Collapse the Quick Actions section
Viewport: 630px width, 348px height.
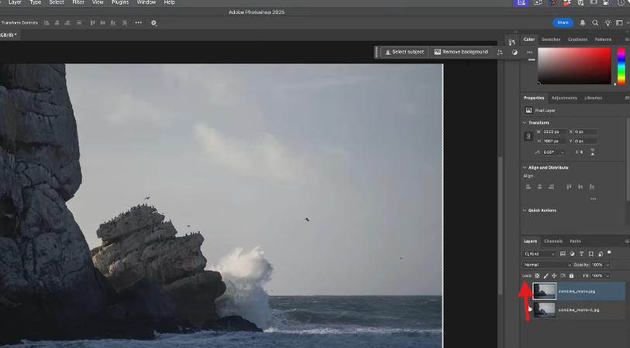[x=525, y=210]
